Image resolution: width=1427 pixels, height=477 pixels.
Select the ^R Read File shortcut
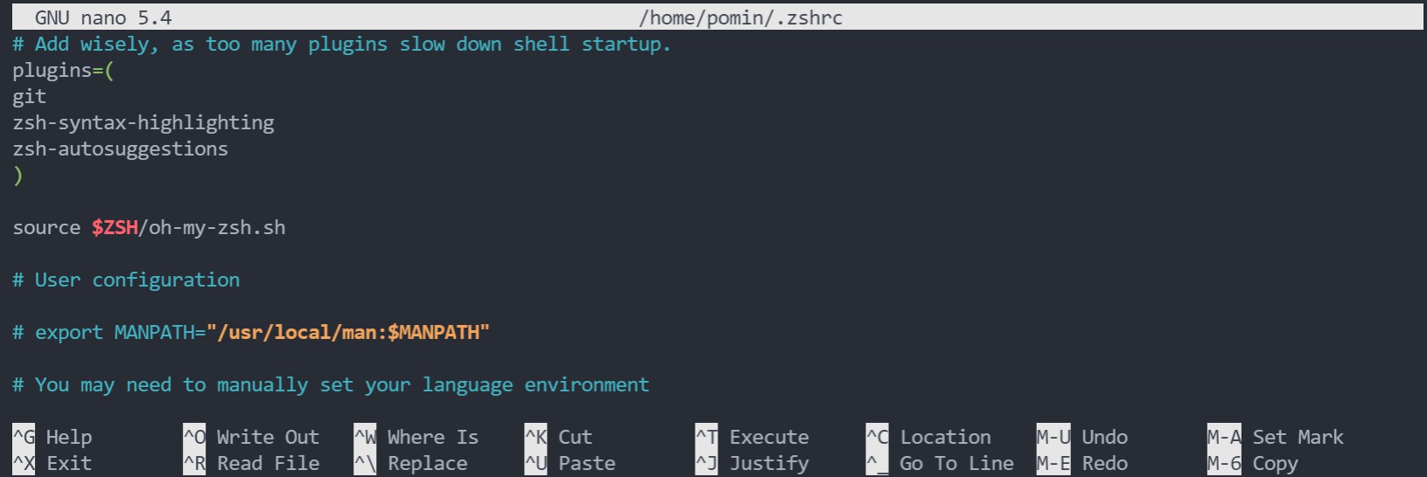251,463
